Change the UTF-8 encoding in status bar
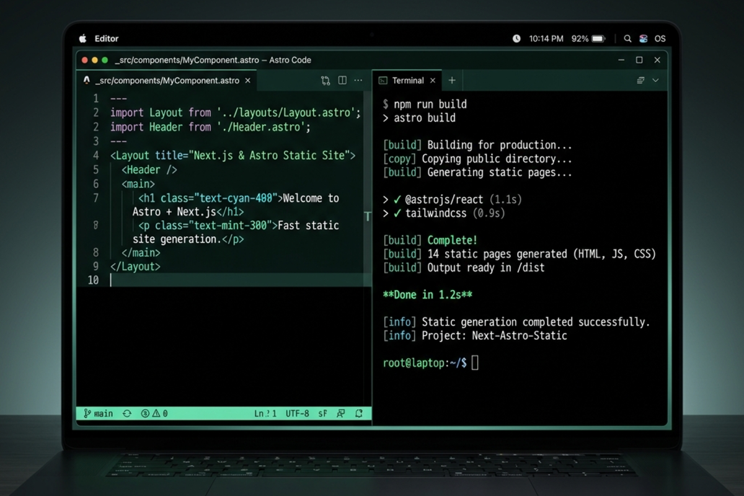Image resolution: width=744 pixels, height=496 pixels. point(298,414)
